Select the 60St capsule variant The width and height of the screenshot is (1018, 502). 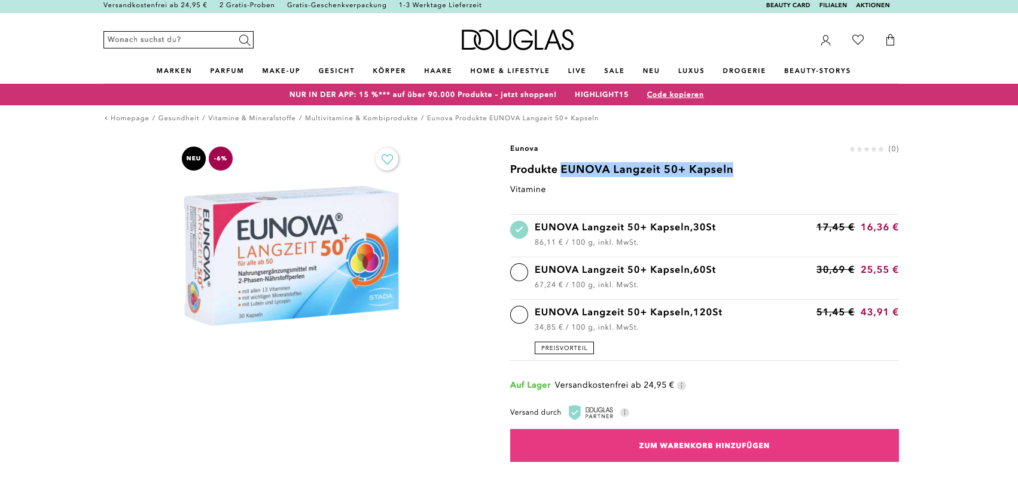click(x=704, y=278)
